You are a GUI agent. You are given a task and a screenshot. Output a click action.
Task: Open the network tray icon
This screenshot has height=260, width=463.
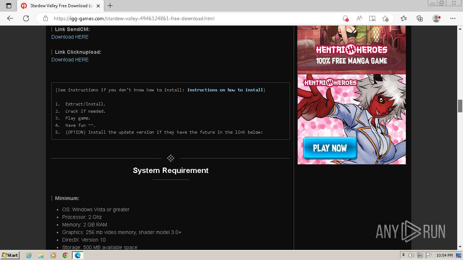coord(420,255)
